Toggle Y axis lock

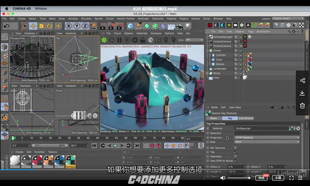pos(77,26)
